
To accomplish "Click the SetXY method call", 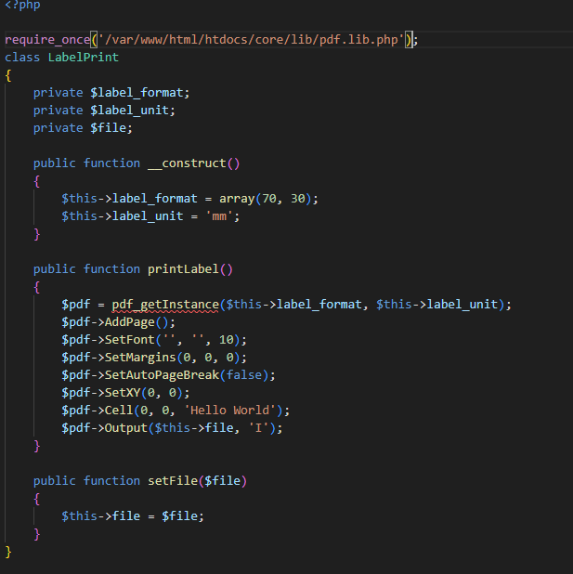I will pyautogui.click(x=123, y=393).
